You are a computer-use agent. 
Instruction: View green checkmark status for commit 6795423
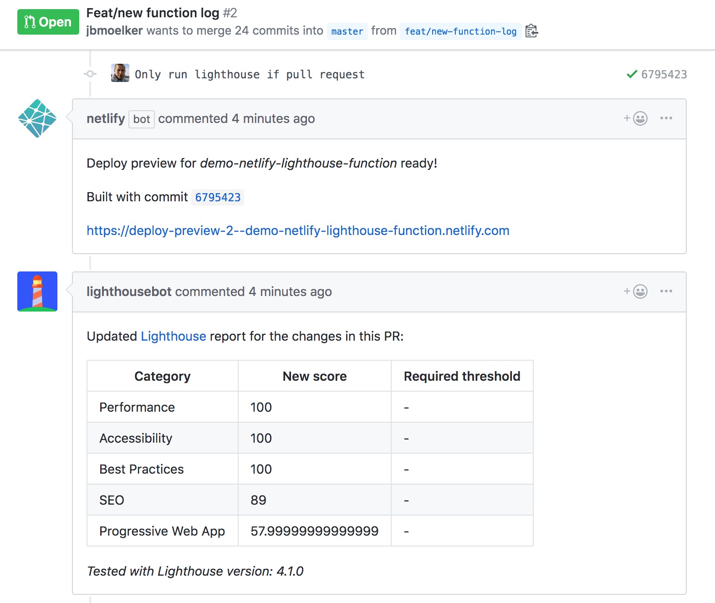click(632, 74)
